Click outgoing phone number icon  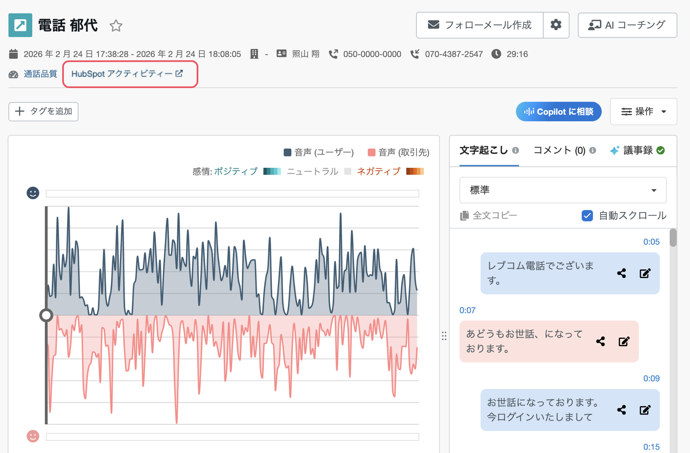pos(334,54)
